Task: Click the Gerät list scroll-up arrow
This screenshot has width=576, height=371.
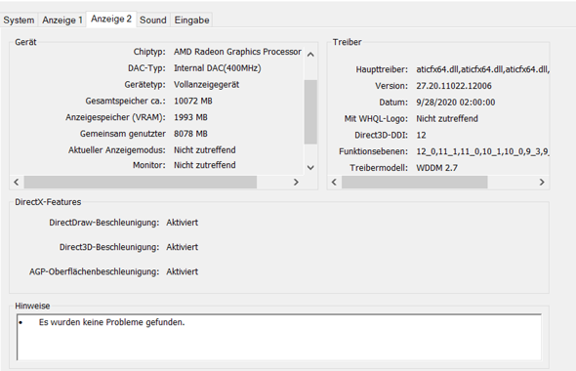Action: tap(310, 55)
